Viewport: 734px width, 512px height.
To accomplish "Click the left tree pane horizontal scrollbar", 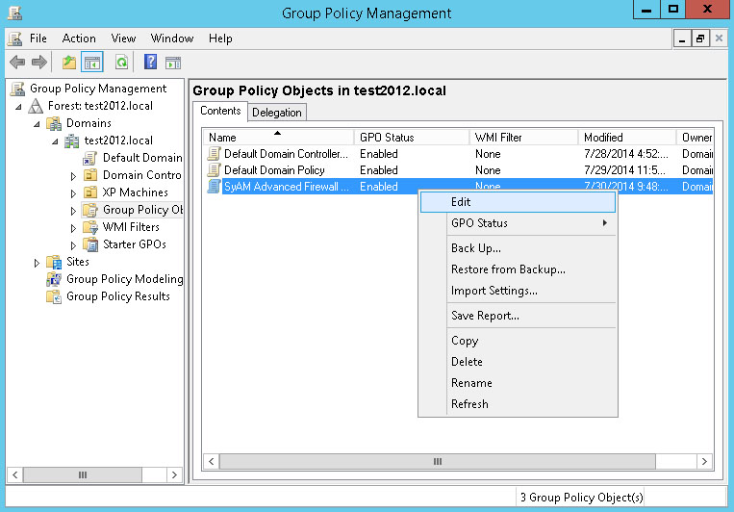I will pyautogui.click(x=94, y=474).
